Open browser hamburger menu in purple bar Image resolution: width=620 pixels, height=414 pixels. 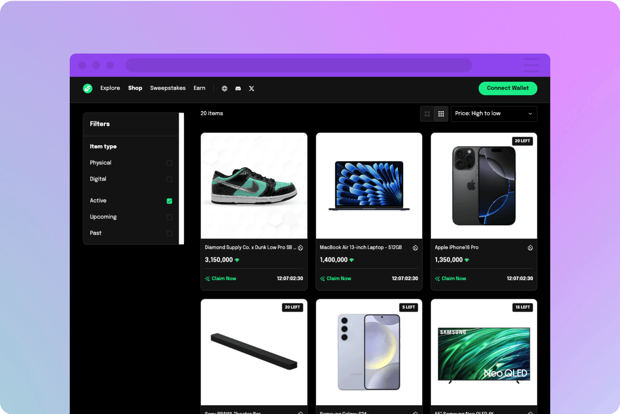point(532,65)
